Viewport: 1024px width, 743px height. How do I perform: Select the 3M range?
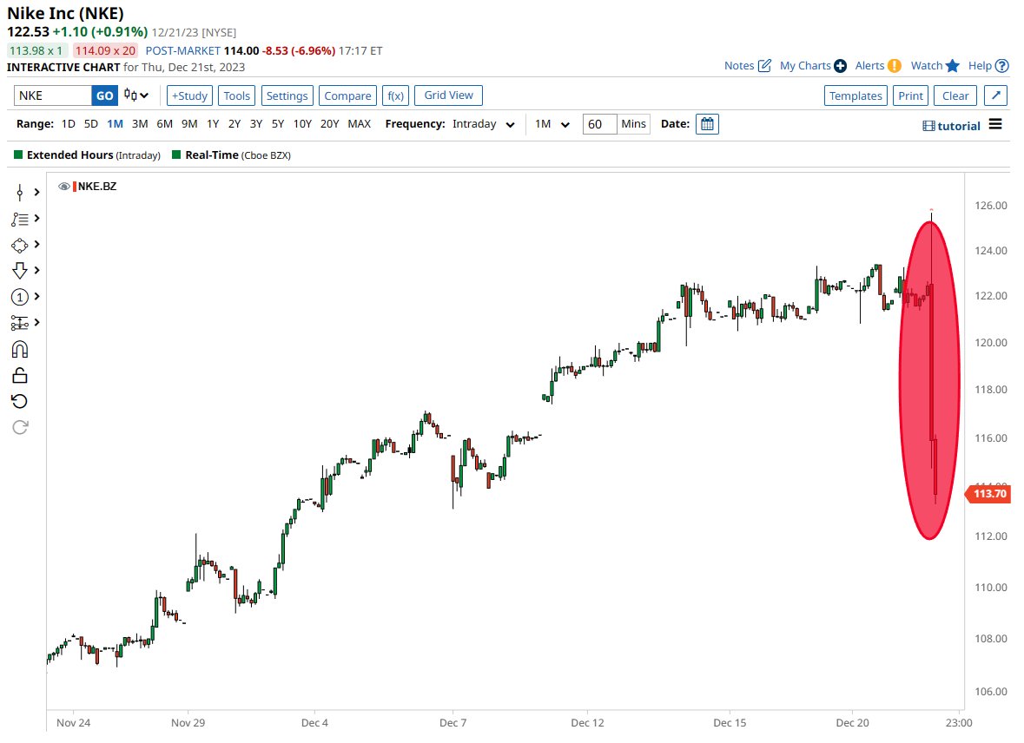pyautogui.click(x=140, y=124)
